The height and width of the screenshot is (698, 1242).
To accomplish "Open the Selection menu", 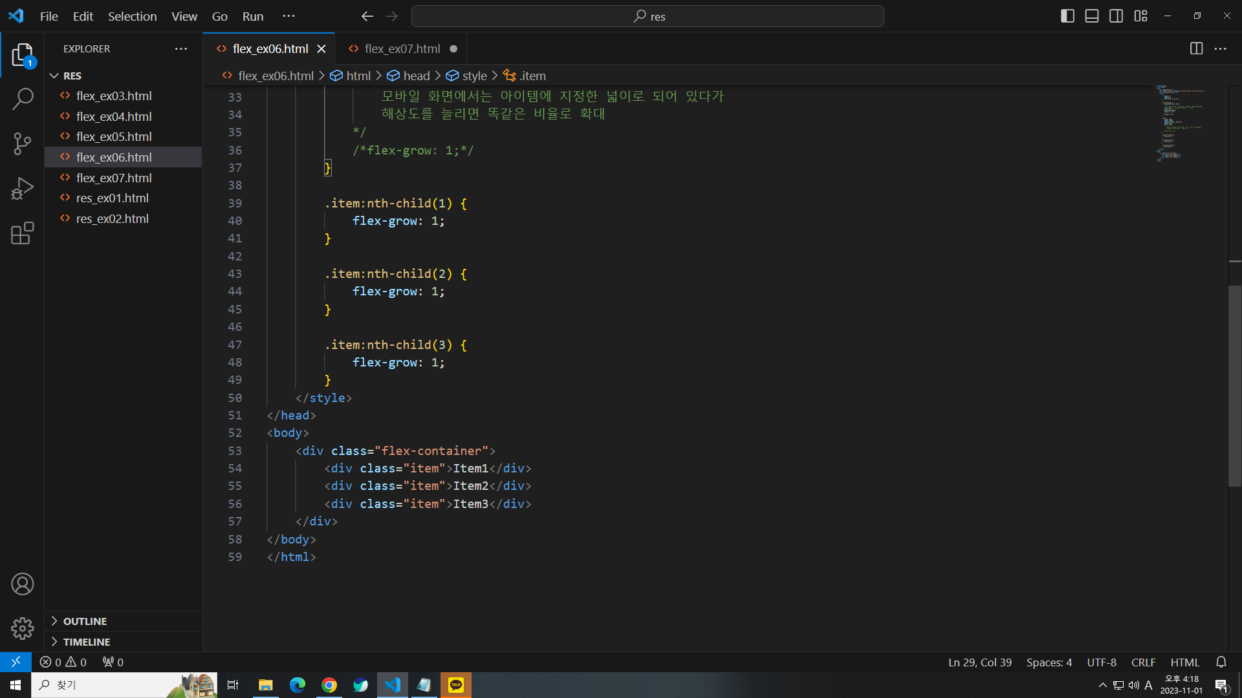I will (x=132, y=16).
